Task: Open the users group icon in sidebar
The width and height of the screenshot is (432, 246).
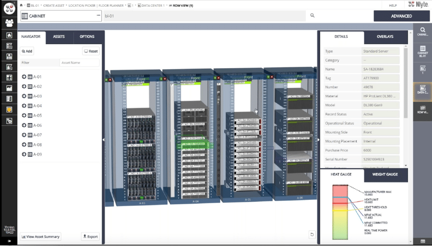Action: (x=9, y=23)
